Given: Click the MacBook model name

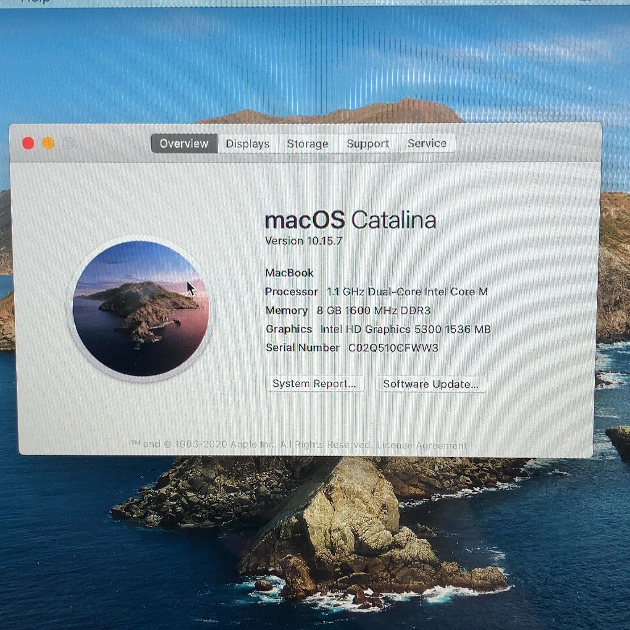Looking at the screenshot, I should [290, 273].
